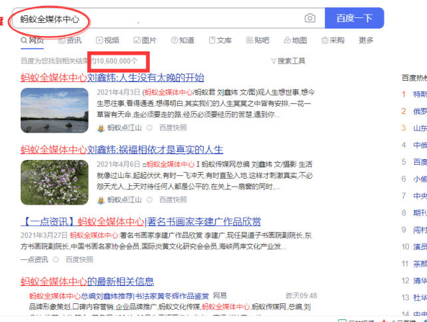This screenshot has height=322, width=427.
Task: Click the camera image-search icon
Action: (310, 18)
